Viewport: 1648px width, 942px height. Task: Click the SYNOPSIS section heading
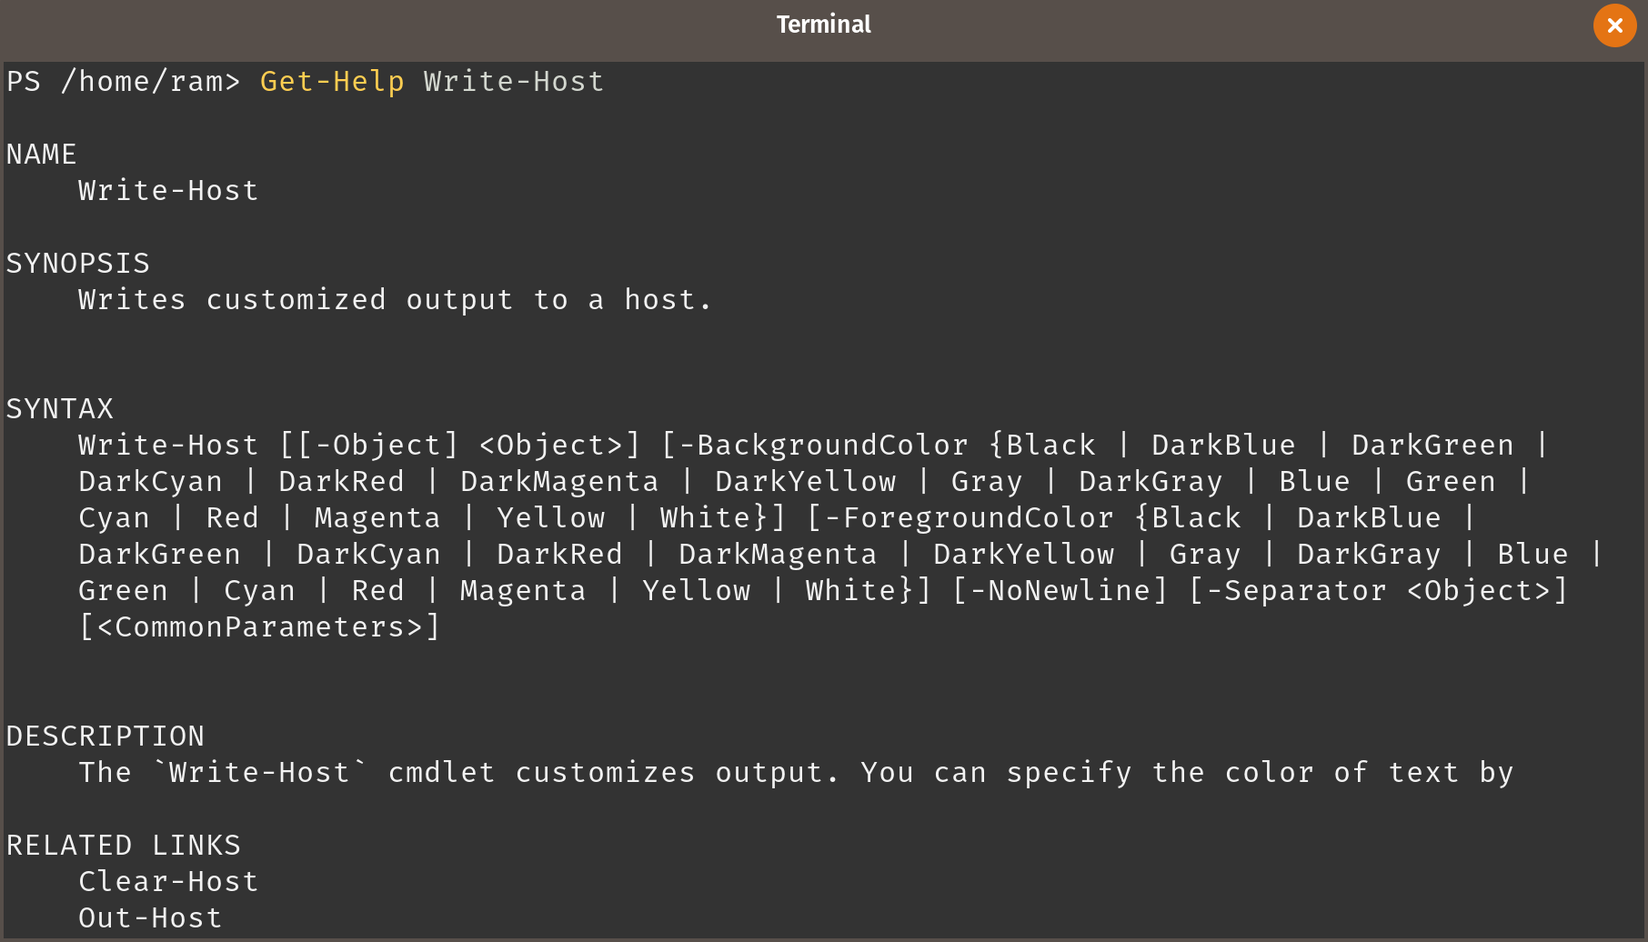(x=78, y=264)
